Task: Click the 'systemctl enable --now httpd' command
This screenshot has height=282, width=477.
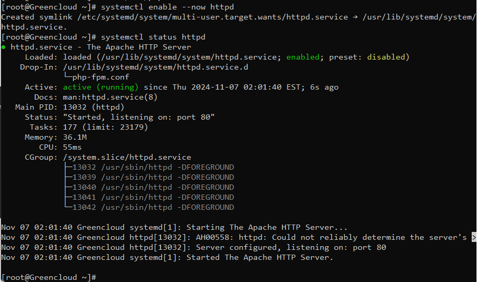Action: click(x=167, y=7)
